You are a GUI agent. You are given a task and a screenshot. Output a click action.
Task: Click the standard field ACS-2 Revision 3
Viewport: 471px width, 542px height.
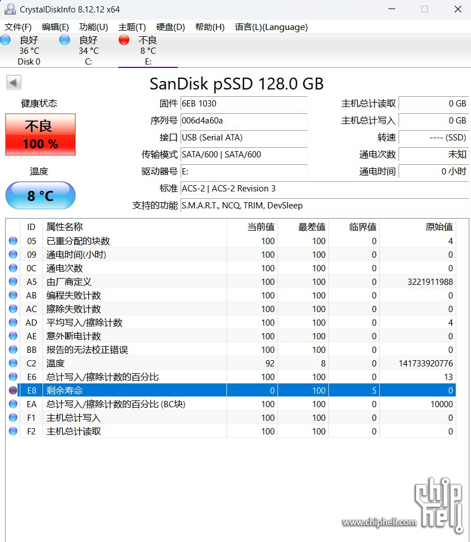pyautogui.click(x=325, y=189)
